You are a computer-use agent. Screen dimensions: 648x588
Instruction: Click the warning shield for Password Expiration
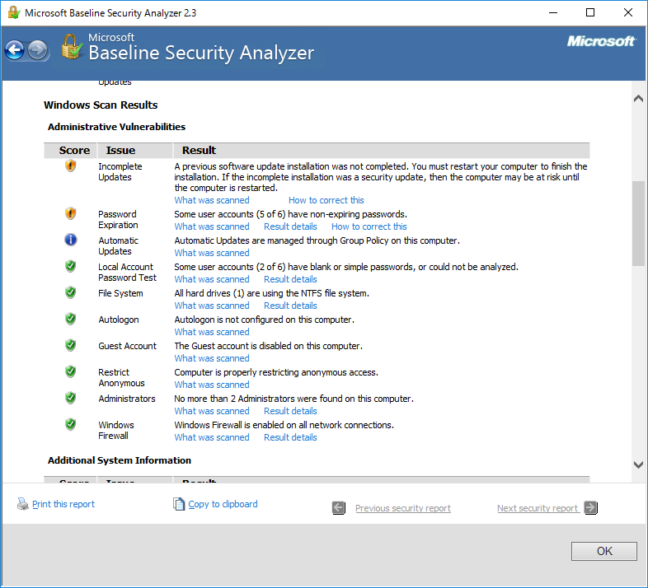pos(71,213)
